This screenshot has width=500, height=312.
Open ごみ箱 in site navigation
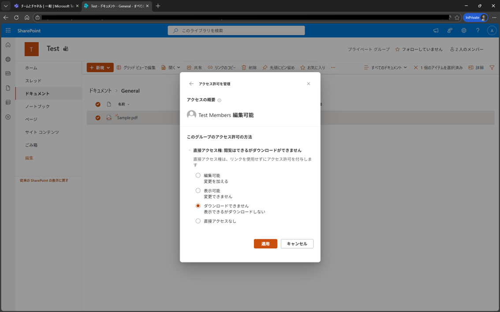point(31,145)
